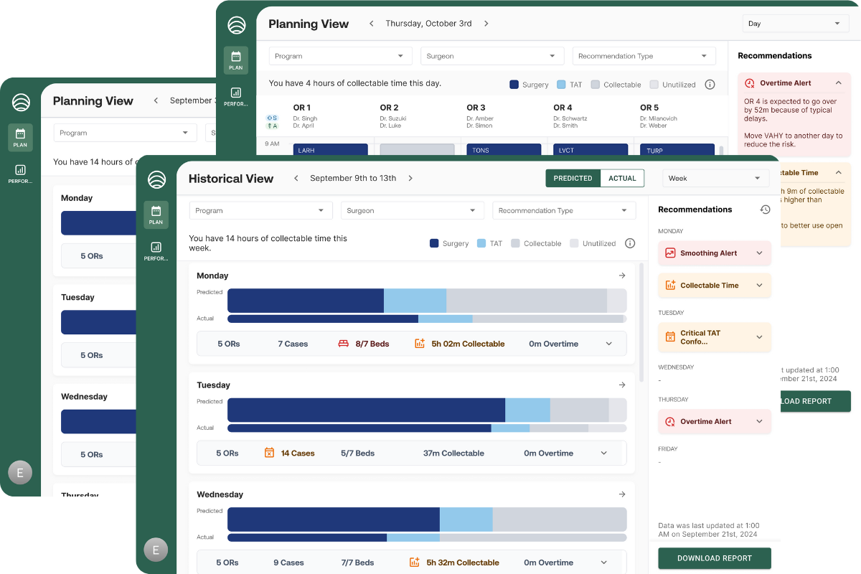This screenshot has height=574, width=861.
Task: Click '37m Collectable' in Tuesday row
Action: pyautogui.click(x=453, y=453)
